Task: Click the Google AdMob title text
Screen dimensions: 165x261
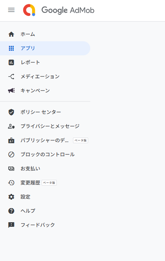Action: [68, 10]
